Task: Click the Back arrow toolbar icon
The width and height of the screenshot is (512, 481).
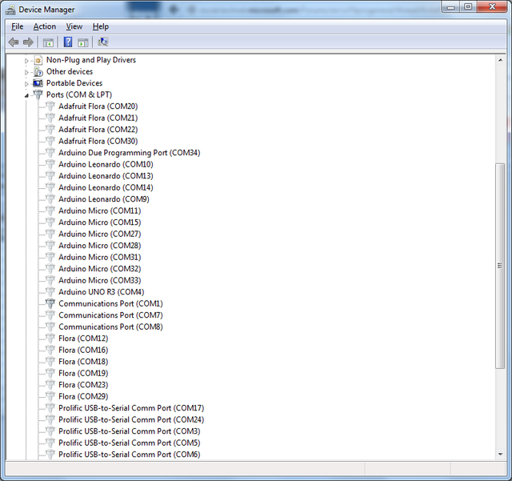Action: click(14, 42)
